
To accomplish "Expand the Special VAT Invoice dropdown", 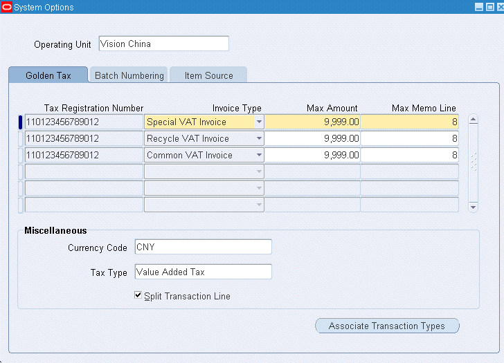I will pos(259,122).
